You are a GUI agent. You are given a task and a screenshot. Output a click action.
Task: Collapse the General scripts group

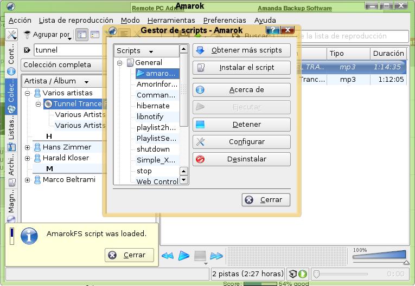coord(120,63)
